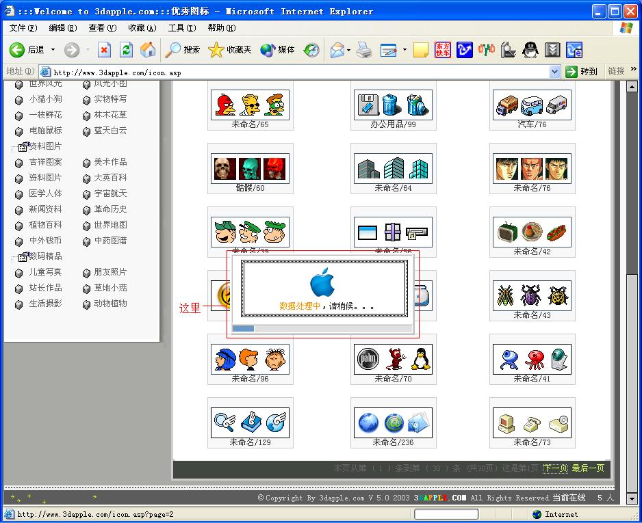Click the Print icon in toolbar
Image resolution: width=642 pixels, height=523 pixels.
364,50
